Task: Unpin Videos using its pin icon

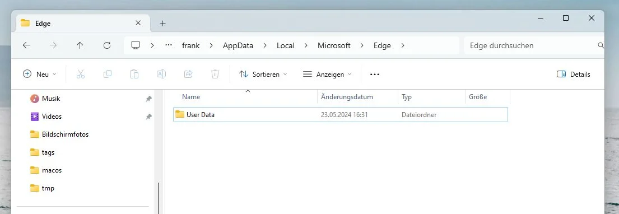Action: pos(148,117)
